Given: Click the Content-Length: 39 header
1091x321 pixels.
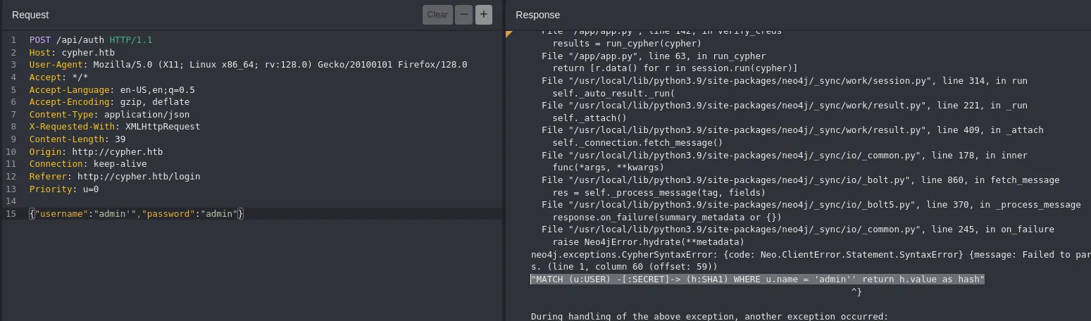Looking at the screenshot, I should (x=77, y=139).
